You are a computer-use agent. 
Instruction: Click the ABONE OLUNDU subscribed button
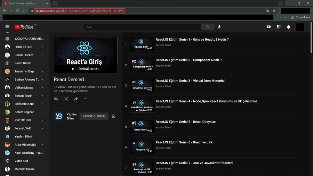click(94, 116)
